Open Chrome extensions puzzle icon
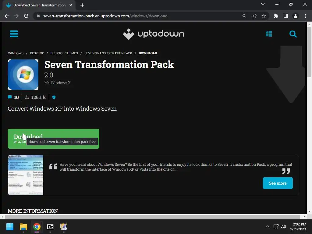 click(276, 16)
